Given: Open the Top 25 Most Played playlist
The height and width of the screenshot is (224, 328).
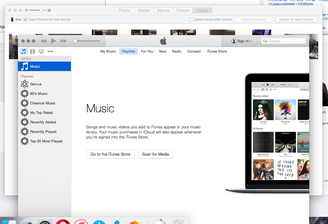Looking at the screenshot, I should (46, 141).
